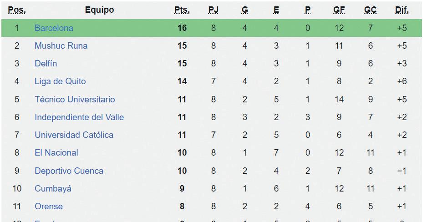Screen dimensions: 427x222
Task: Click the Delfín team link
Action: point(46,64)
